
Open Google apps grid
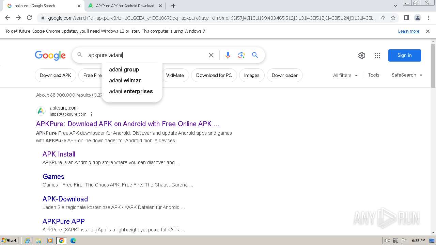[x=377, y=55]
